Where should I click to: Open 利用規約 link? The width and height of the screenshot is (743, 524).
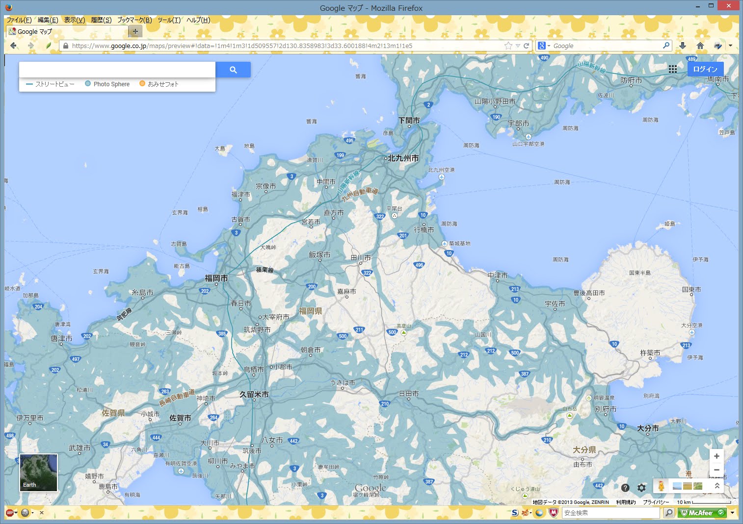coord(626,502)
